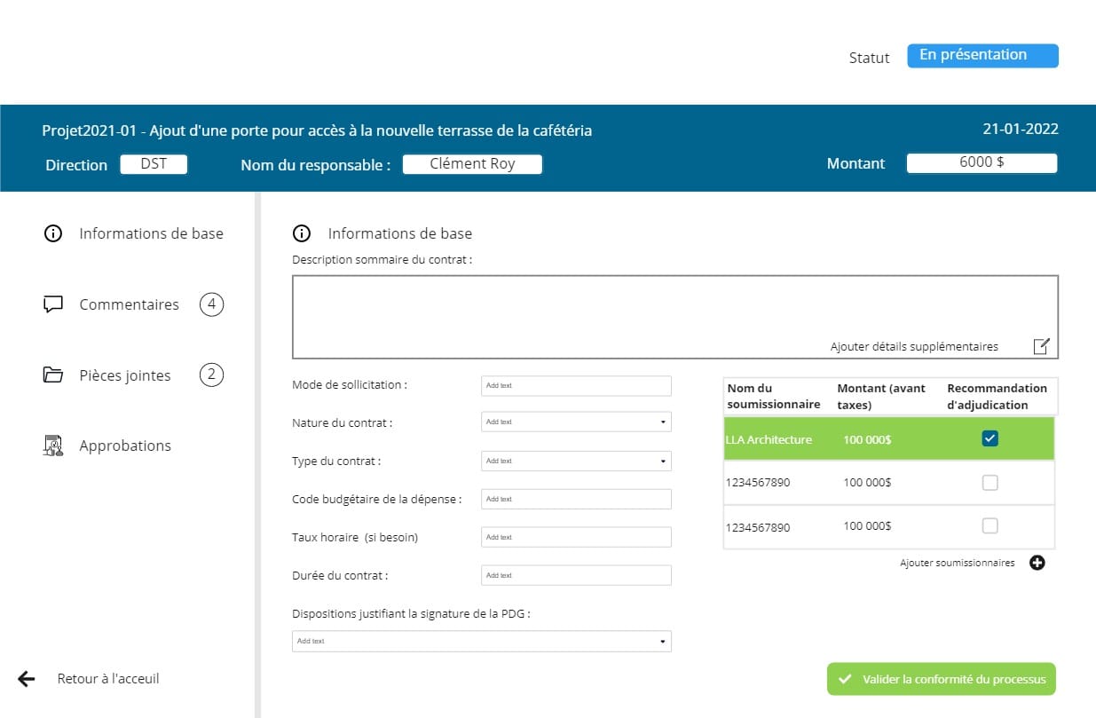Image resolution: width=1096 pixels, height=718 pixels.
Task: Click Valider la conformité du processus button
Action: [942, 679]
